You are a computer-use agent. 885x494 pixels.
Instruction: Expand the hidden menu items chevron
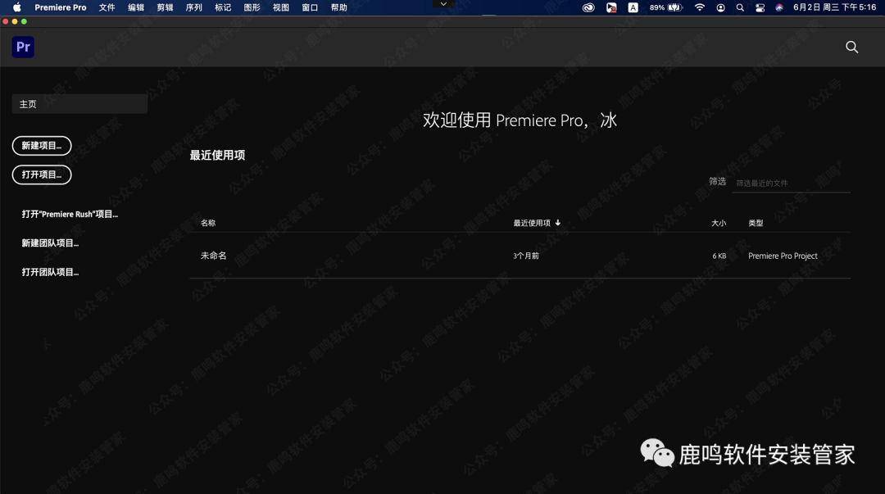point(442,4)
